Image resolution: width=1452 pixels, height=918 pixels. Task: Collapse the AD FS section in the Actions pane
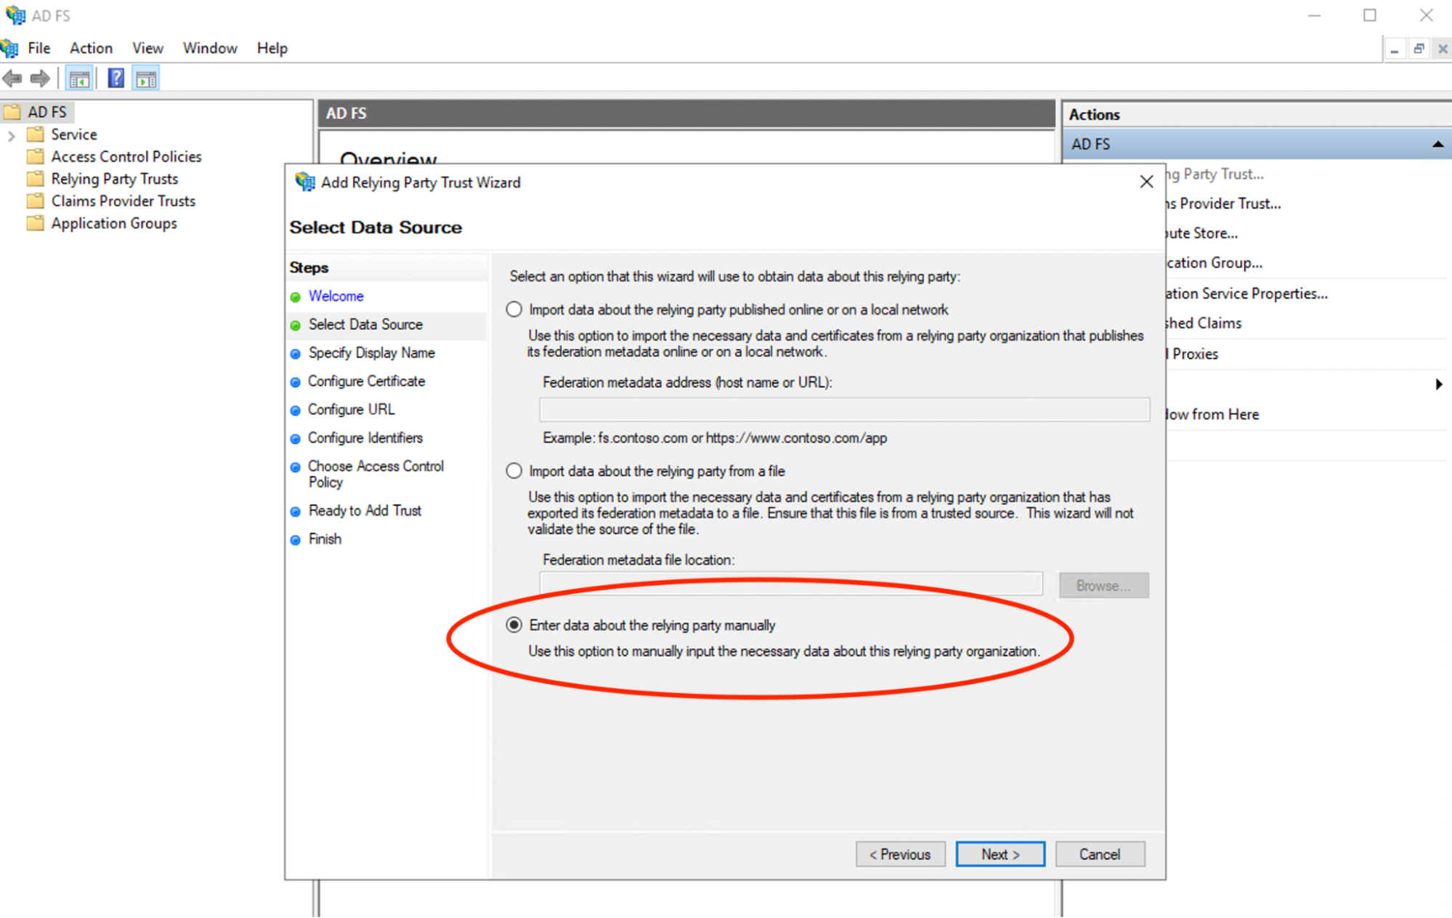1439,143
